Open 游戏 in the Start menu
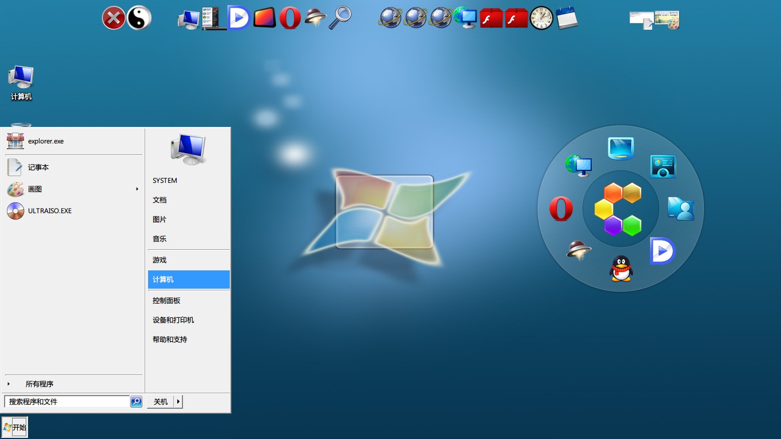 189,260
